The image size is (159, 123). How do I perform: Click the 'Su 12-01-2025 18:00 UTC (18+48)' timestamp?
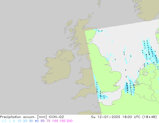pos(124,117)
